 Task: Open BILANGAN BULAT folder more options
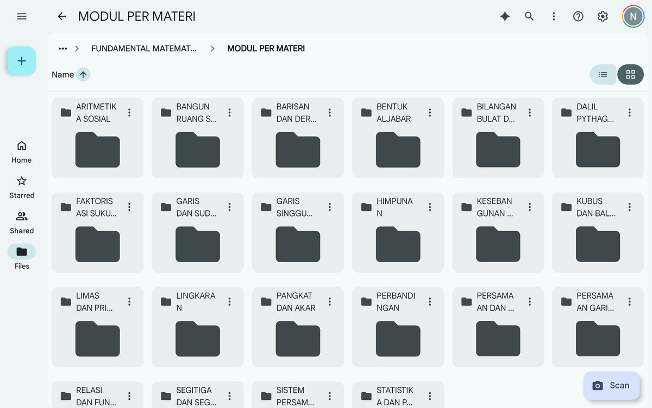click(530, 113)
